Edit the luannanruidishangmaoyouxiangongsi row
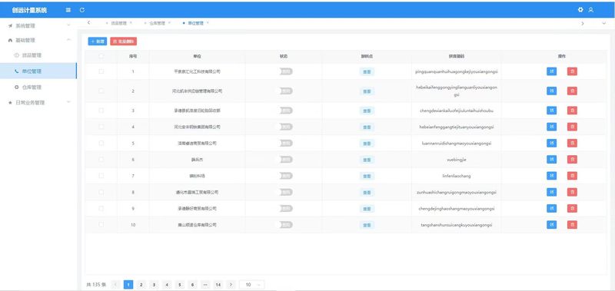This screenshot has width=615, height=291. click(x=551, y=144)
